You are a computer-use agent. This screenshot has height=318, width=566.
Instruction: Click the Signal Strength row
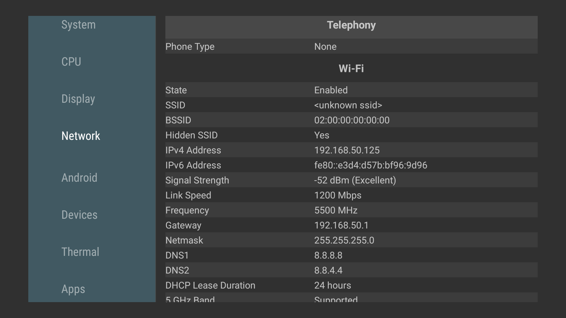(x=351, y=180)
